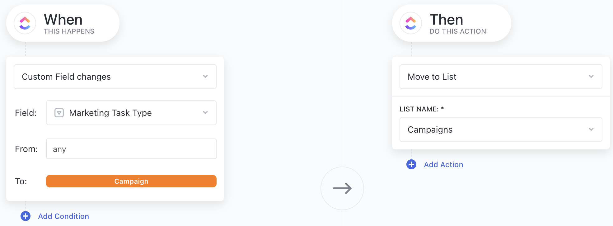
Task: Click the From value field showing any
Action: coord(131,149)
